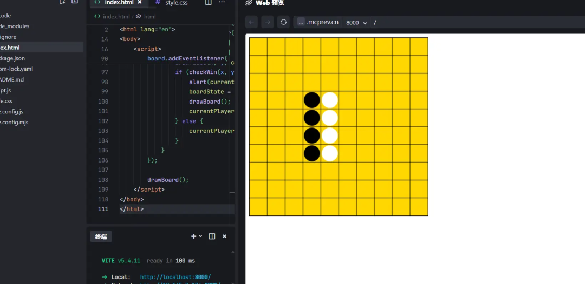Open the 8000 port dropdown

[x=356, y=23]
